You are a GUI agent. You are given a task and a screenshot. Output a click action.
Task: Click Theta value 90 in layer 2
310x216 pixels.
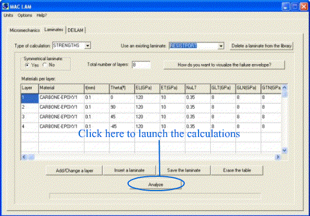(122, 108)
